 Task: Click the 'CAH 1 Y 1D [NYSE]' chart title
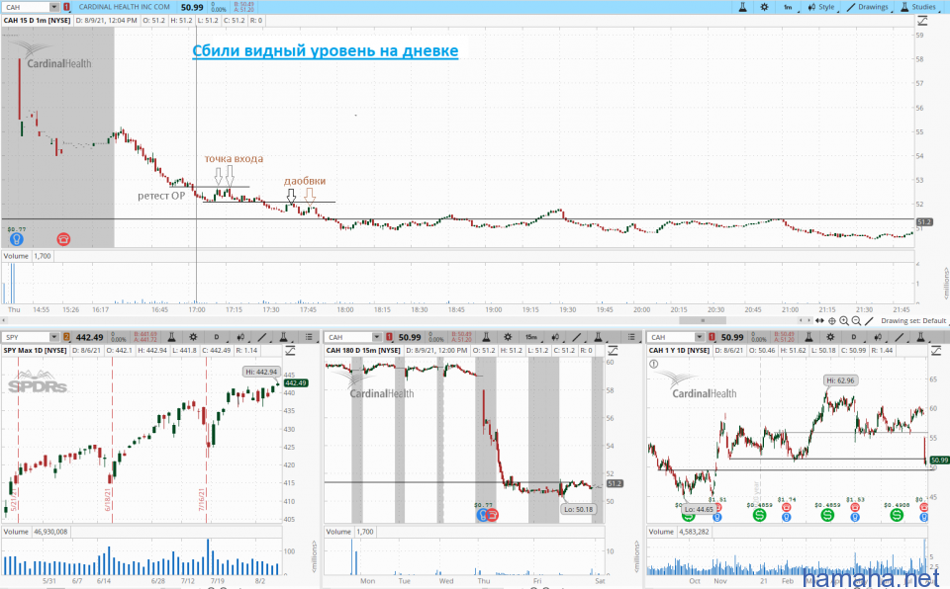click(x=679, y=351)
